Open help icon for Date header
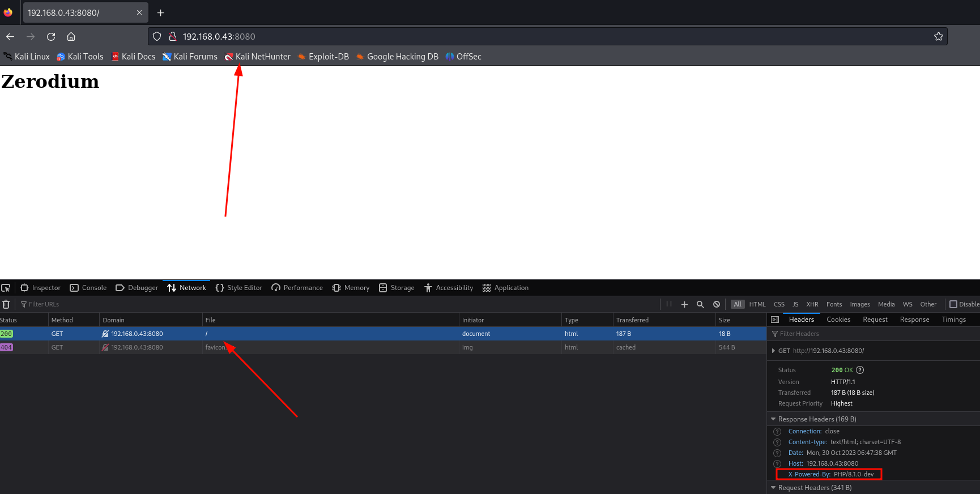 click(777, 453)
